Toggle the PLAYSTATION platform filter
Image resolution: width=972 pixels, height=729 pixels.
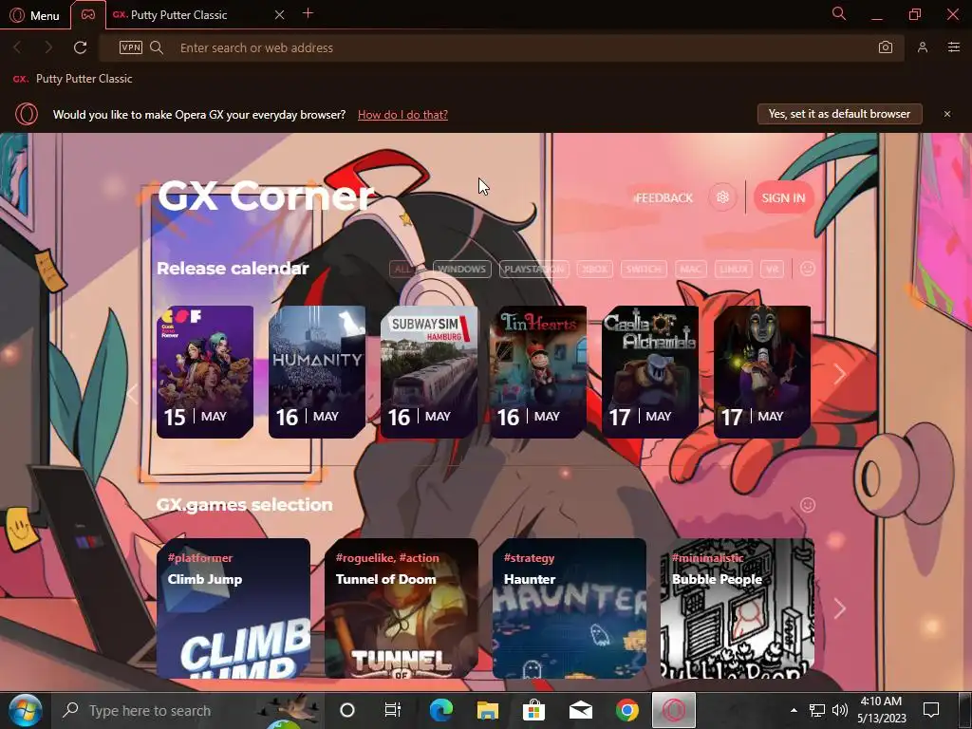pos(534,269)
